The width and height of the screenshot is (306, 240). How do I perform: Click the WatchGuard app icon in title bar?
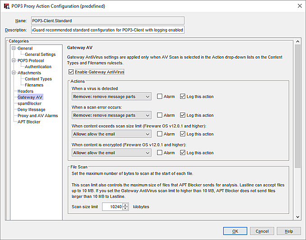[x=7, y=5]
